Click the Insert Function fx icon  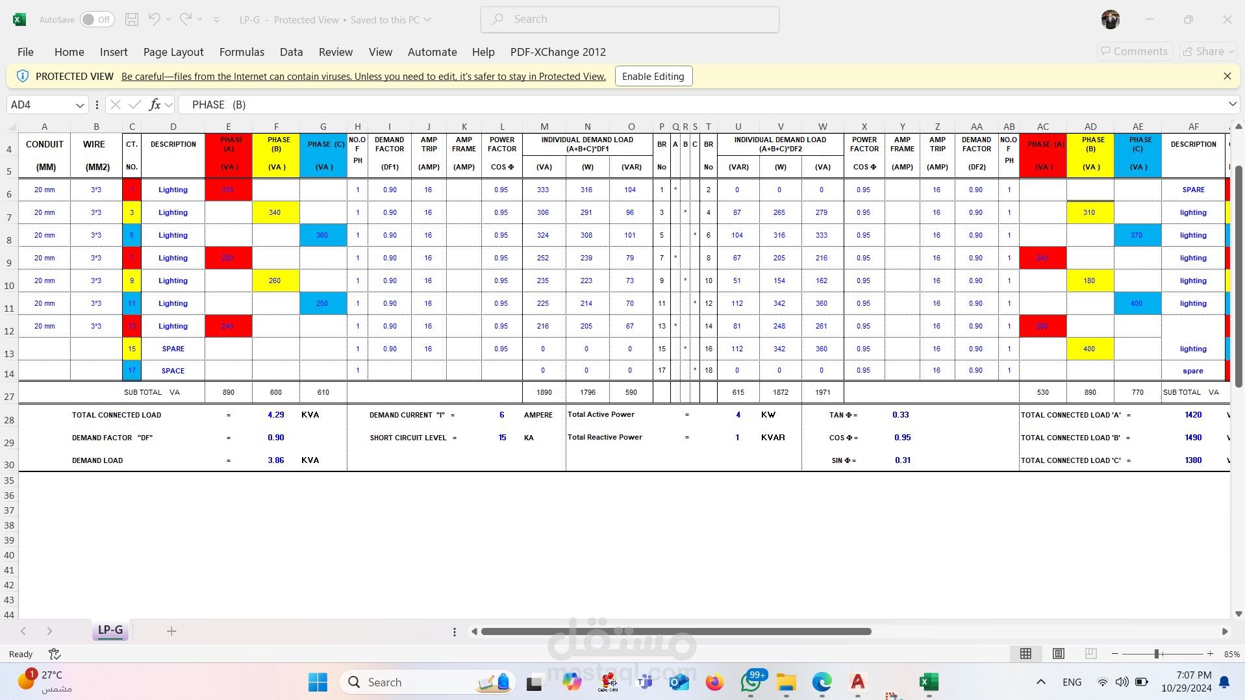pyautogui.click(x=155, y=105)
